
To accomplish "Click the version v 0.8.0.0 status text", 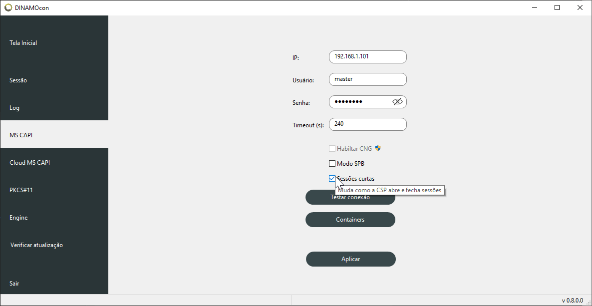I will tap(573, 301).
